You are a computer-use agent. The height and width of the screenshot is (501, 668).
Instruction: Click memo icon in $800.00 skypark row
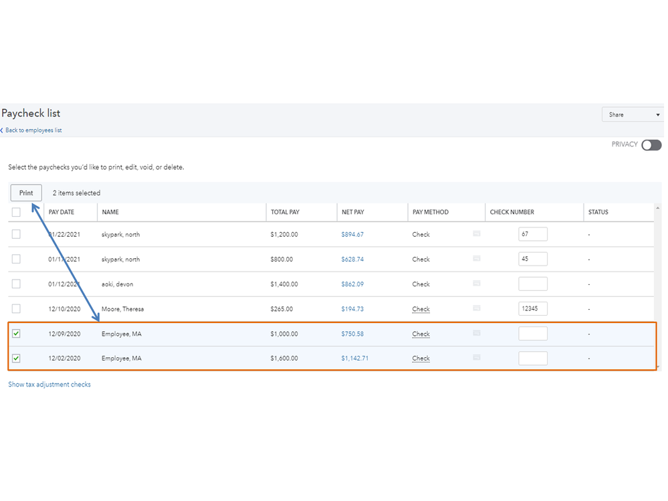point(477,259)
